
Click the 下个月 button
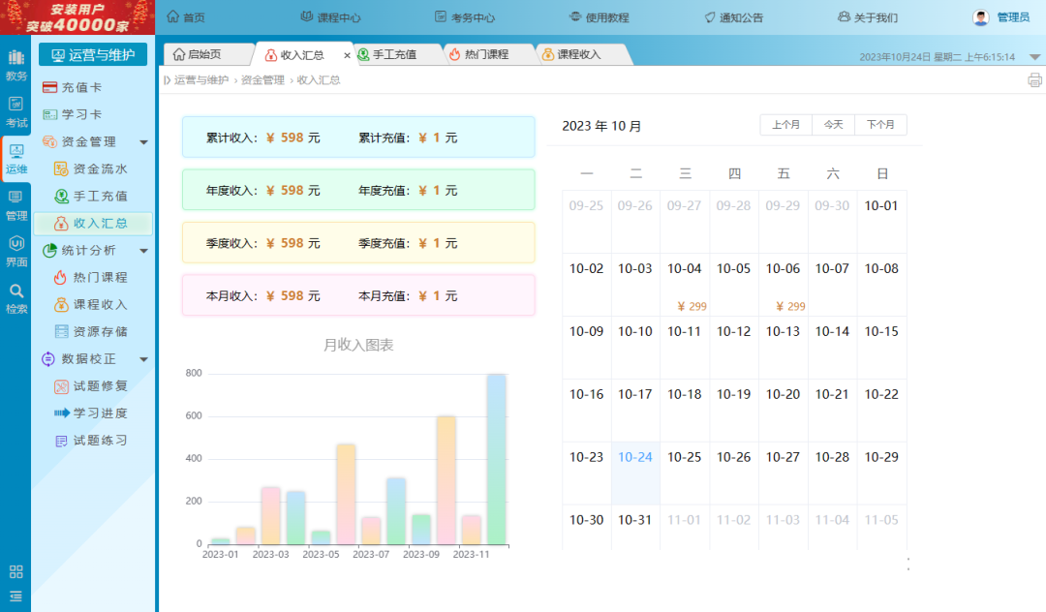[880, 125]
